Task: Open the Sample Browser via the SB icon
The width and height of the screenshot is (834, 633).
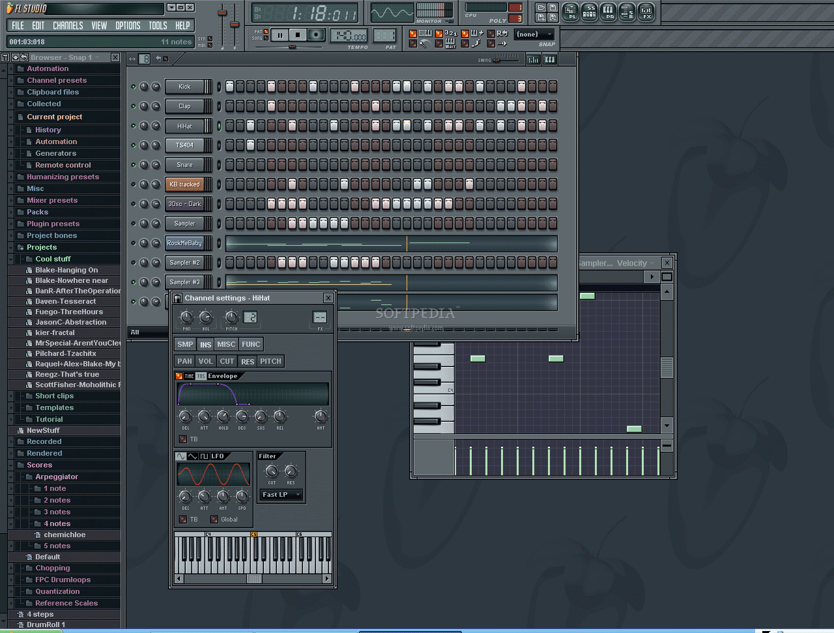Action: [x=627, y=12]
